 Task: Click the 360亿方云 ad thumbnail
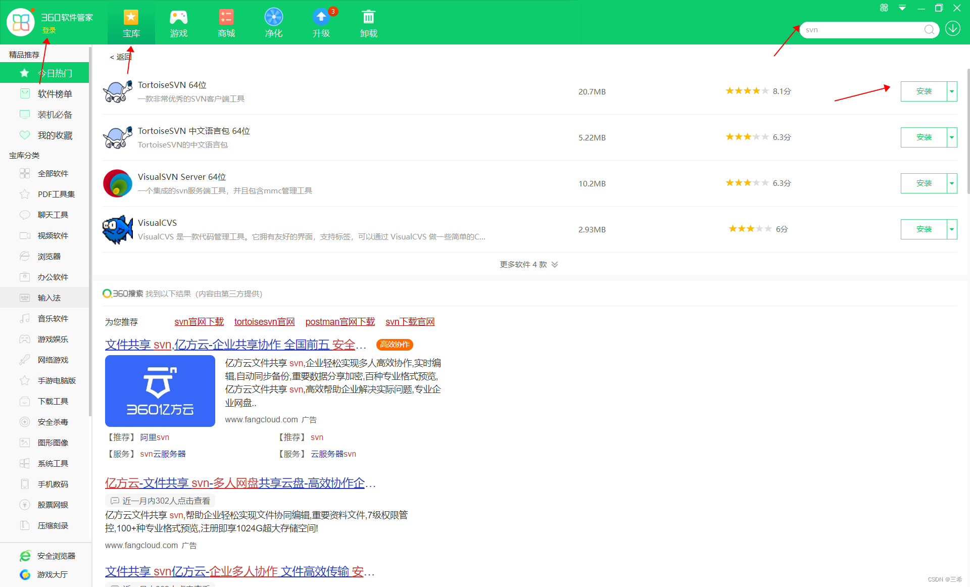160,391
